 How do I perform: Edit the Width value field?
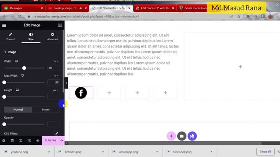(53, 68)
